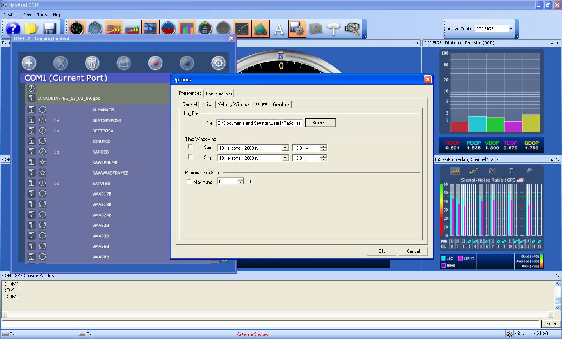Open the DOP colored bars toolbar icon

[x=187, y=29]
